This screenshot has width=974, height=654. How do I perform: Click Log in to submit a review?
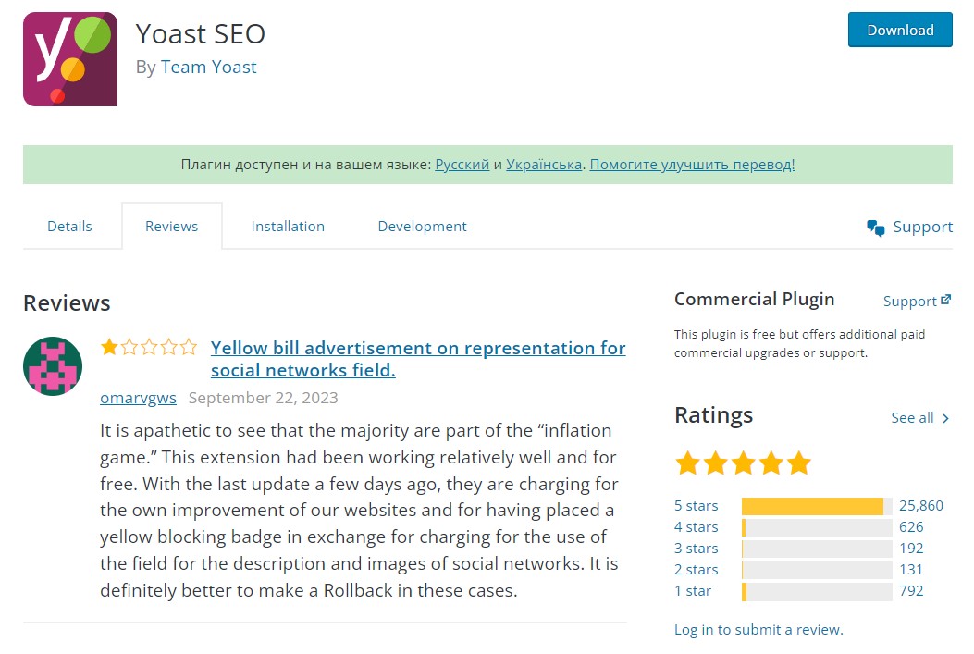click(758, 630)
